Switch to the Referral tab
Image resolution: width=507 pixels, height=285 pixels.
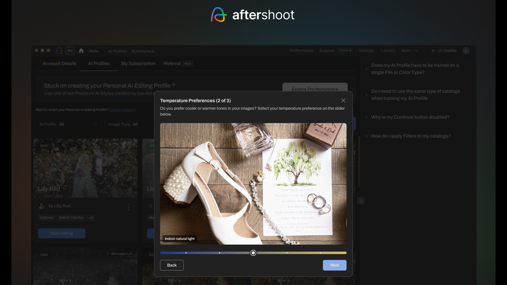(x=172, y=64)
